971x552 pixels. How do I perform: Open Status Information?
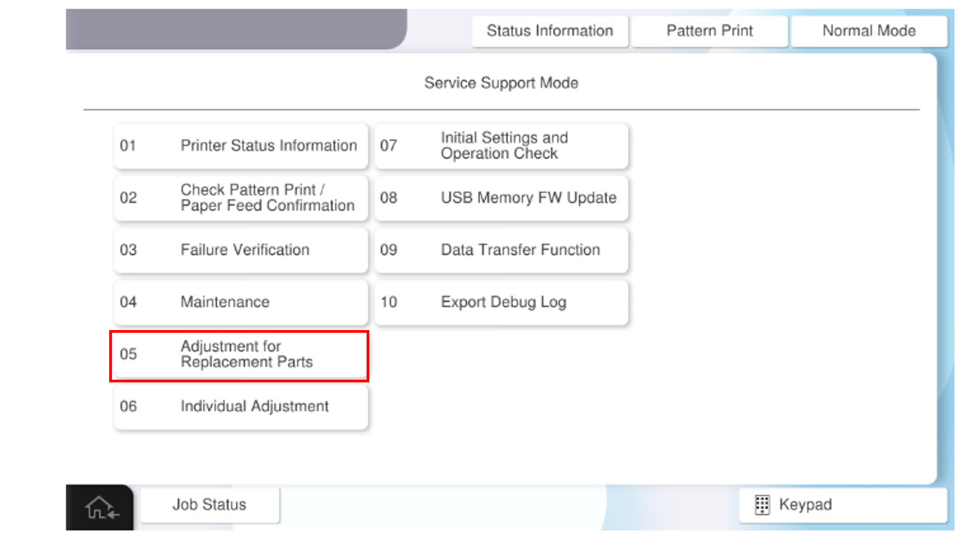(x=550, y=31)
